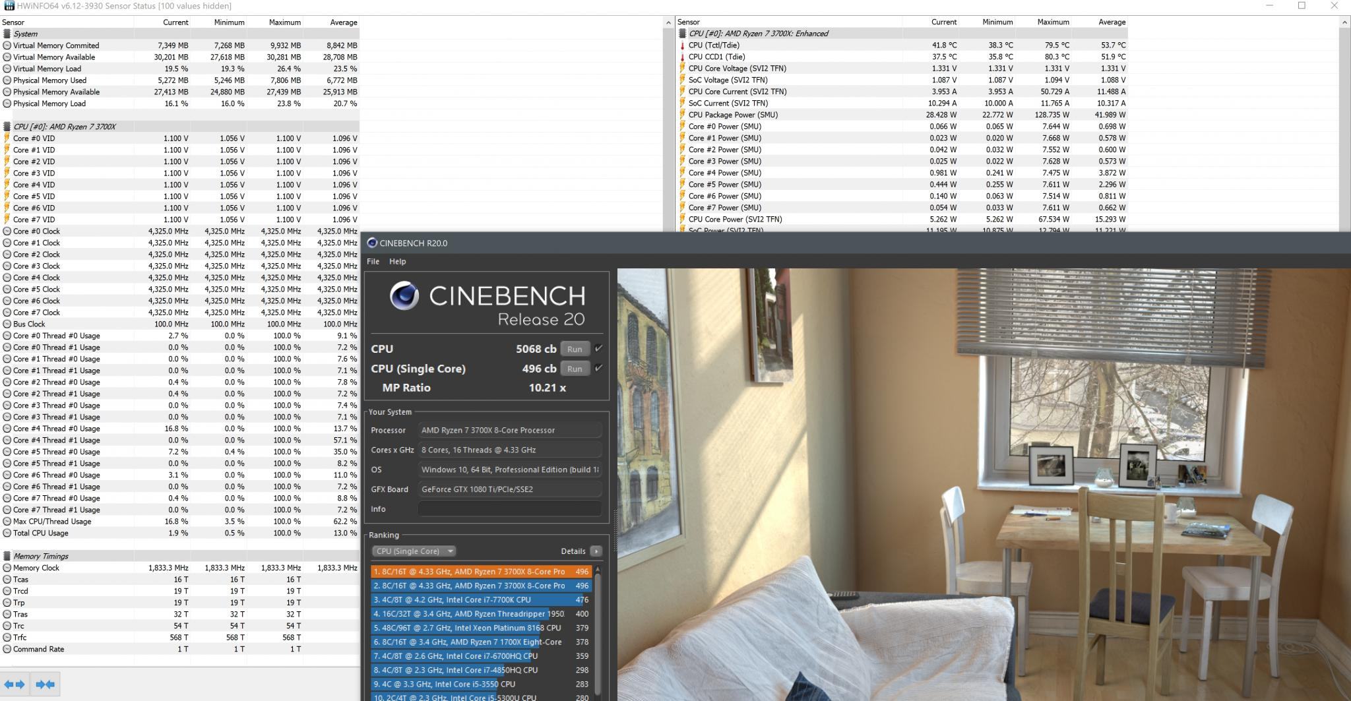Click the expand-panes arrows button in HWiNFO
1351x701 pixels.
pyautogui.click(x=15, y=684)
